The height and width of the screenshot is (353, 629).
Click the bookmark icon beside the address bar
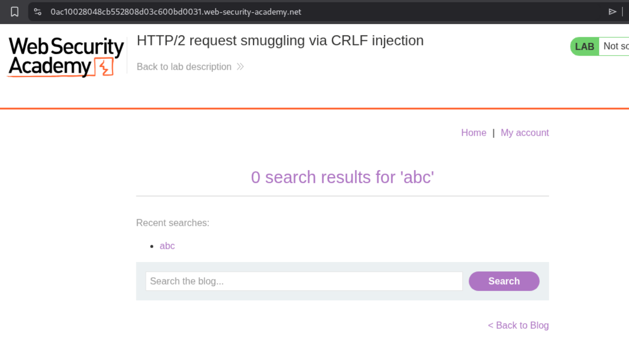[15, 12]
